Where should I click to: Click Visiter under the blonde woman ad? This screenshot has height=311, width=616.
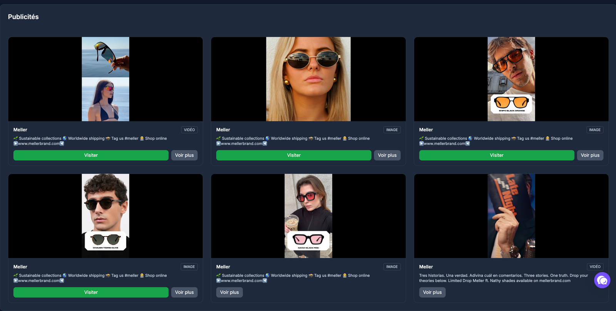294,155
